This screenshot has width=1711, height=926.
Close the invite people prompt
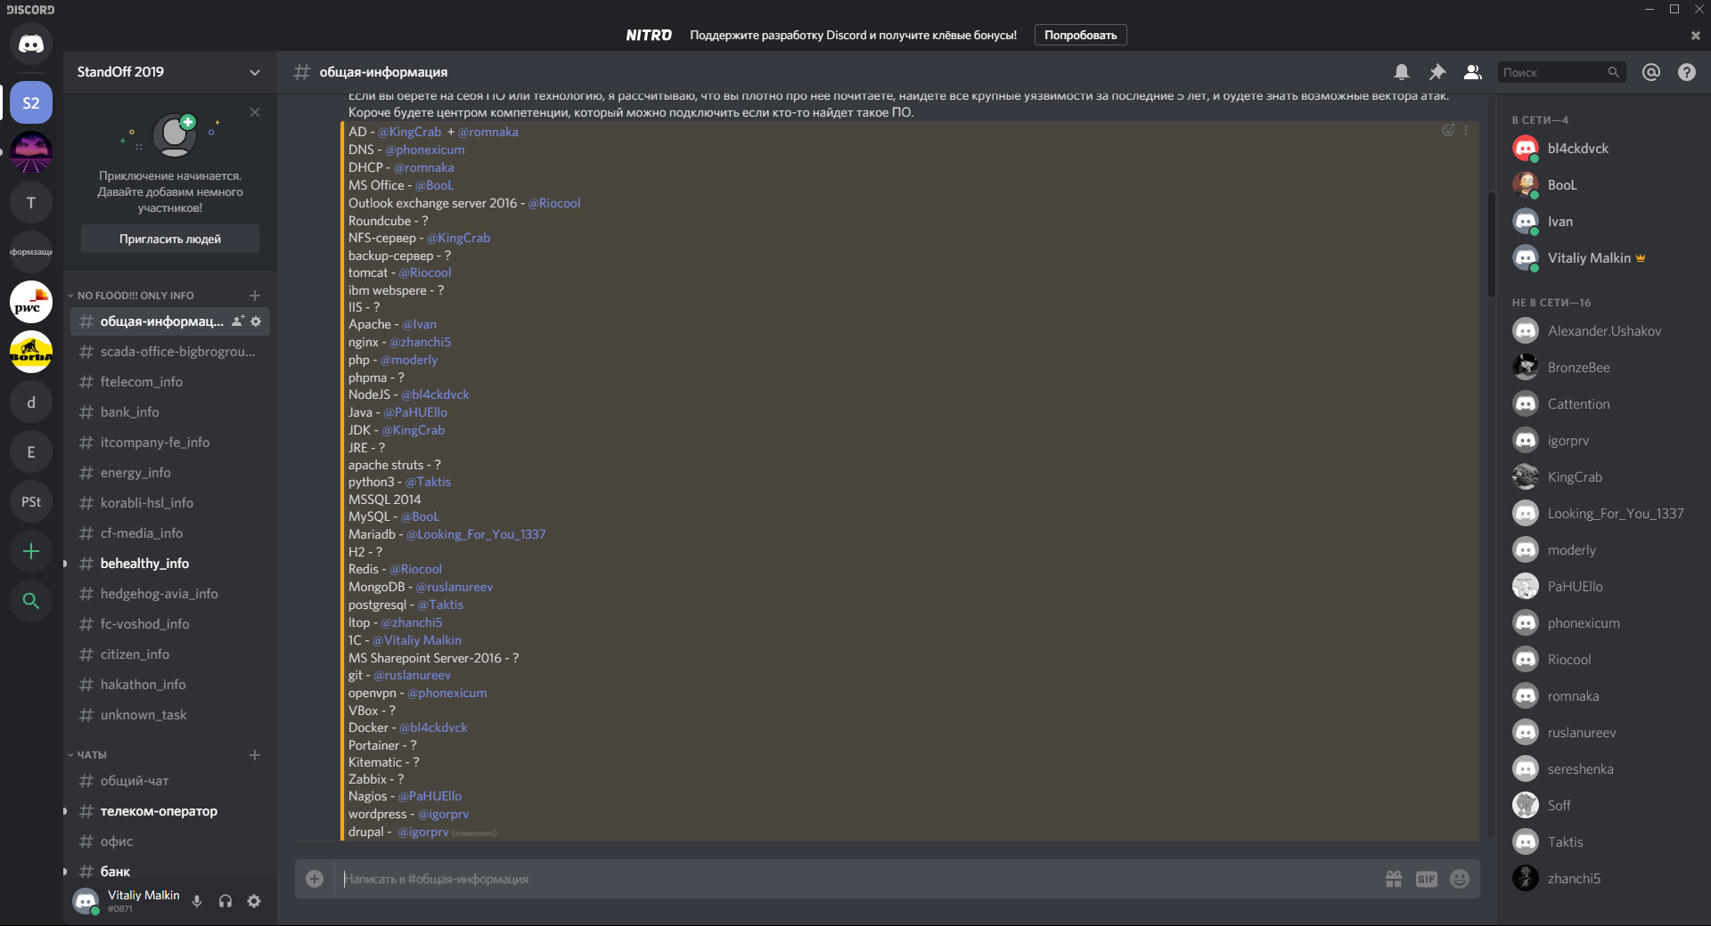pyautogui.click(x=255, y=112)
